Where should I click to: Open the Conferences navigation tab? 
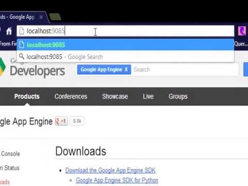coord(71,96)
